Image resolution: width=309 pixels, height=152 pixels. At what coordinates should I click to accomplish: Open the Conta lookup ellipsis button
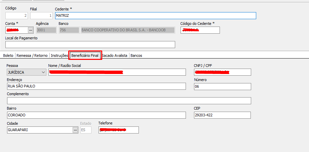coord(30,30)
